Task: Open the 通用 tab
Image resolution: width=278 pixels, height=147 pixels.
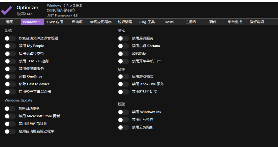Action: click(x=10, y=22)
